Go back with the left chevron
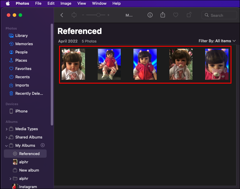 [x=62, y=15]
